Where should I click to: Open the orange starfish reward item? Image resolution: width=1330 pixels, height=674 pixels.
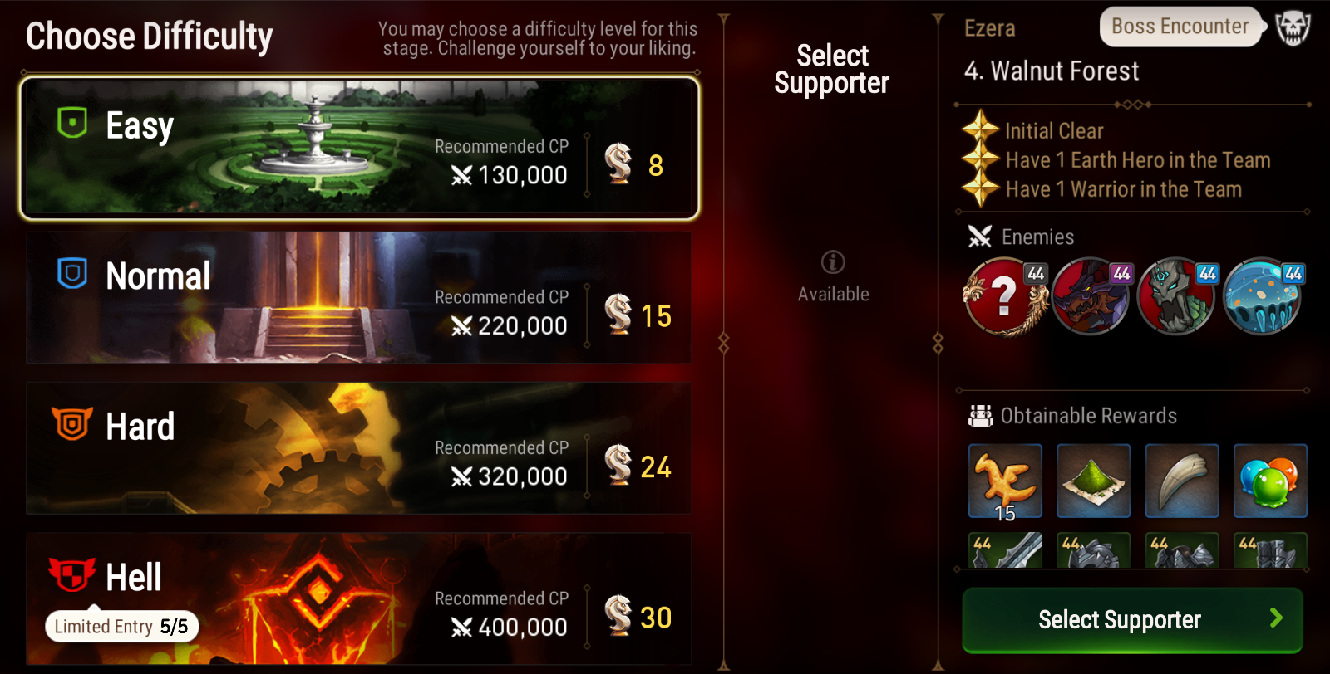pyautogui.click(x=1005, y=481)
